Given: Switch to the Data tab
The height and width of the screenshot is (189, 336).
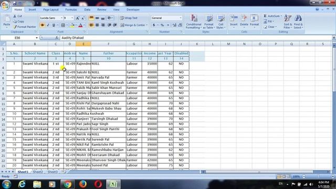Looking at the screenshot, I should (87, 9).
